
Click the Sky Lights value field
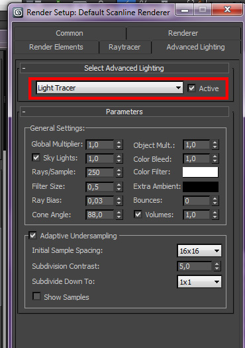pos(100,158)
